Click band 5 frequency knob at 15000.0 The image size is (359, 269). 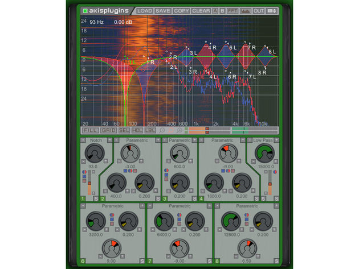tap(265, 153)
